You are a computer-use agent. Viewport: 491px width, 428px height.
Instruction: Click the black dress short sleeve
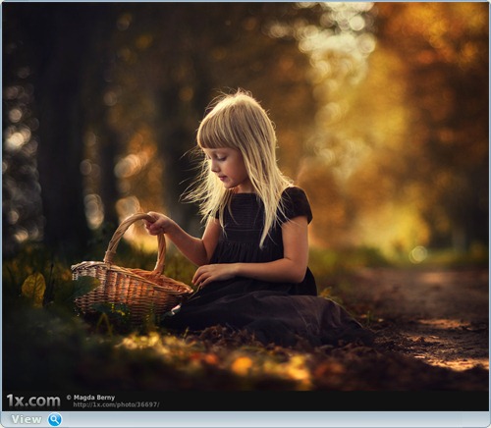pyautogui.click(x=297, y=204)
